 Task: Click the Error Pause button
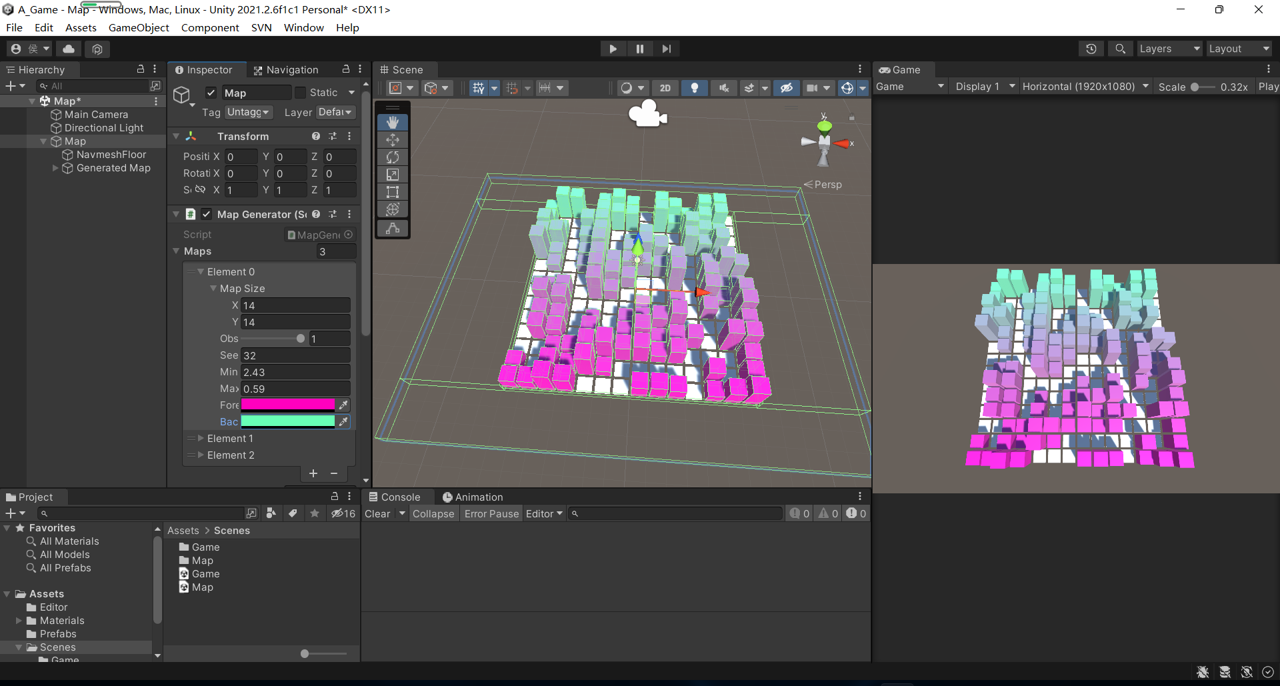(491, 513)
